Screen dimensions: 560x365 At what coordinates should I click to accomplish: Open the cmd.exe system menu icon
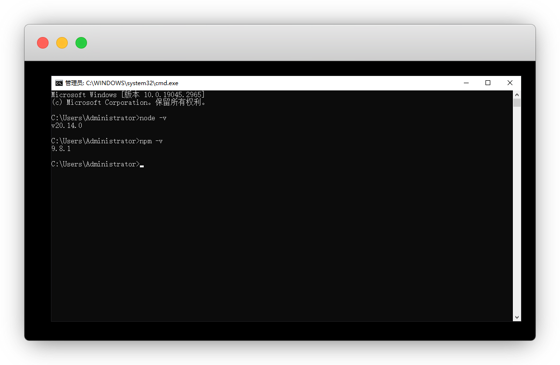(x=59, y=83)
